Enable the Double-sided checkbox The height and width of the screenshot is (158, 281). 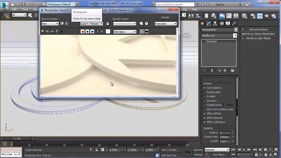point(204,92)
